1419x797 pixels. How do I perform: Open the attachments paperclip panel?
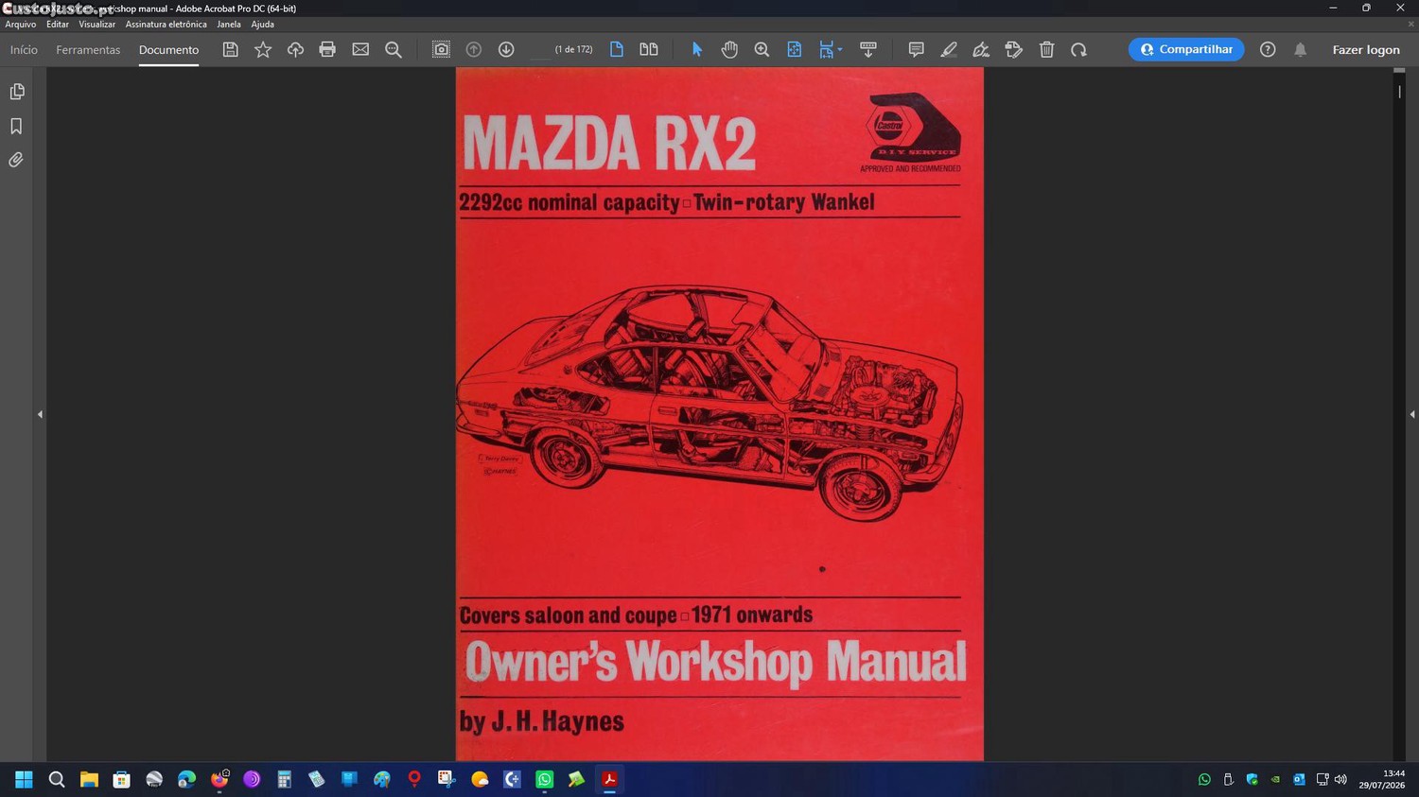(16, 160)
